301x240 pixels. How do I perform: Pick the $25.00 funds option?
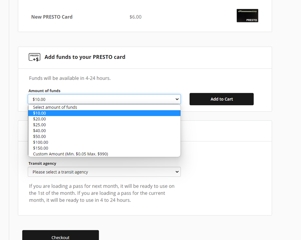coord(104,125)
